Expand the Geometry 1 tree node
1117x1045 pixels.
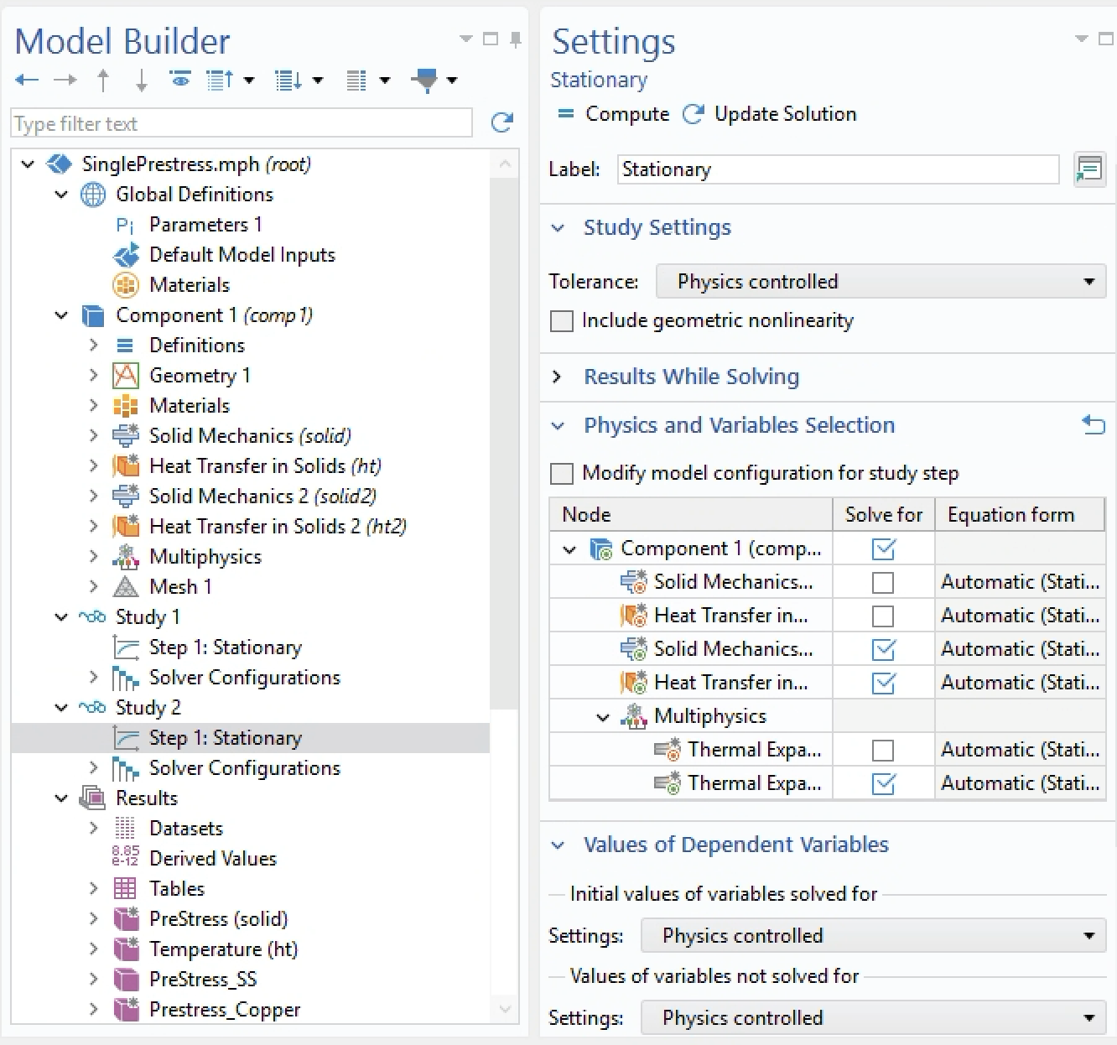click(93, 376)
